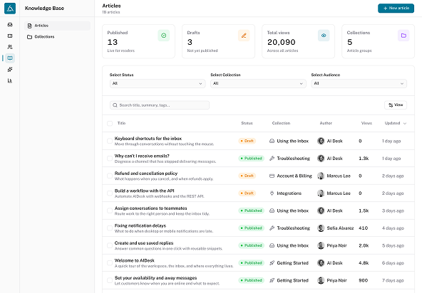The image size is (422, 293).
Task: Click Marcus Lee avatar in Refund policy row
Action: tap(321, 176)
